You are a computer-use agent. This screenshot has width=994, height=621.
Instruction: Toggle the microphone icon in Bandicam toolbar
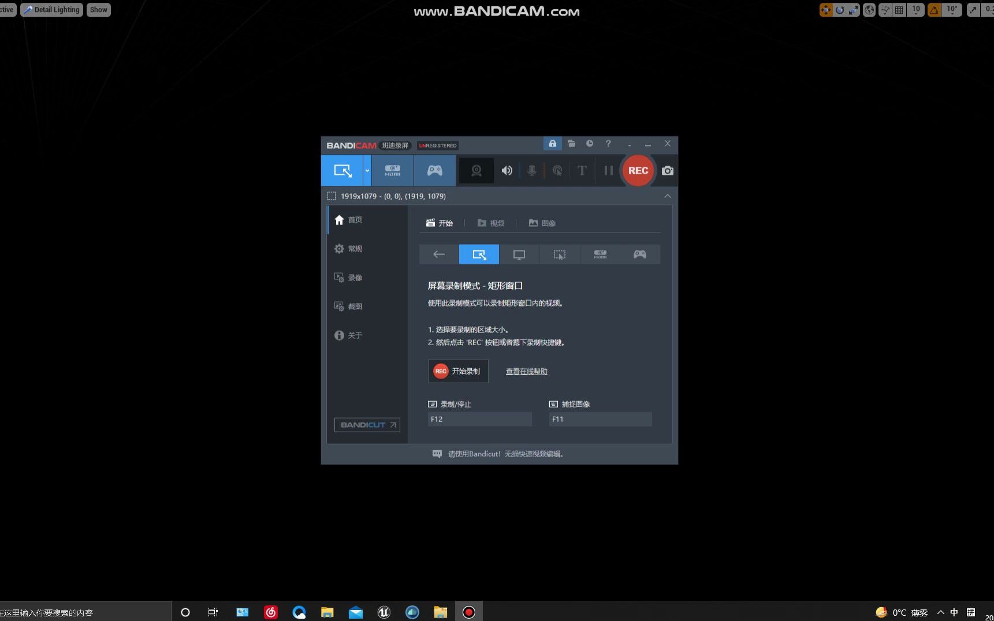(531, 170)
